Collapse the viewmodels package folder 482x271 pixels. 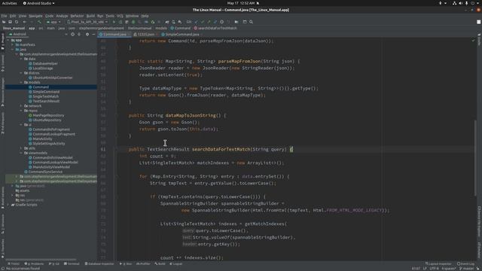[22, 153]
